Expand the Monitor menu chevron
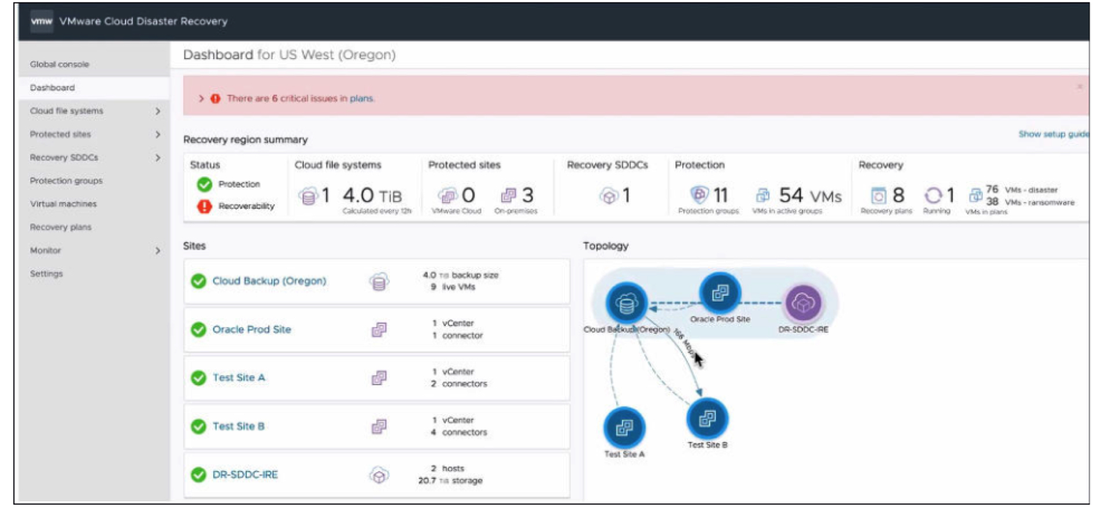1110x518 pixels. click(x=158, y=251)
